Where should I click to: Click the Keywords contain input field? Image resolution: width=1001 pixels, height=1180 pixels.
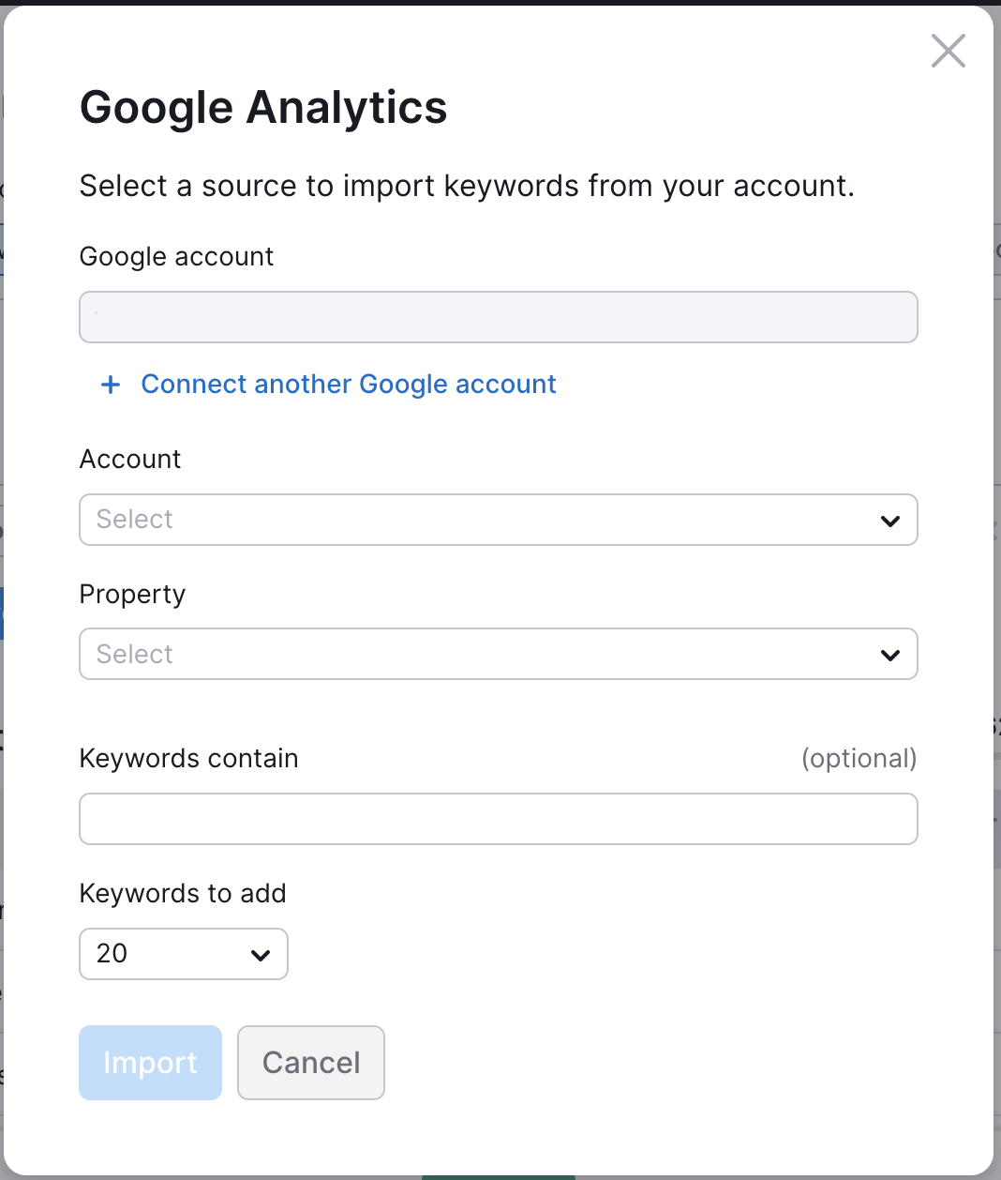point(497,819)
